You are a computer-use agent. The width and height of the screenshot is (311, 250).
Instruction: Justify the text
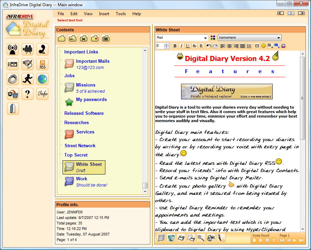tap(242, 46)
